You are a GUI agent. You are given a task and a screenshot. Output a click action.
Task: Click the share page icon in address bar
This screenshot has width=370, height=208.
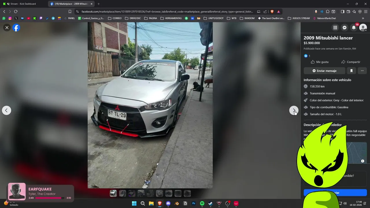click(265, 12)
